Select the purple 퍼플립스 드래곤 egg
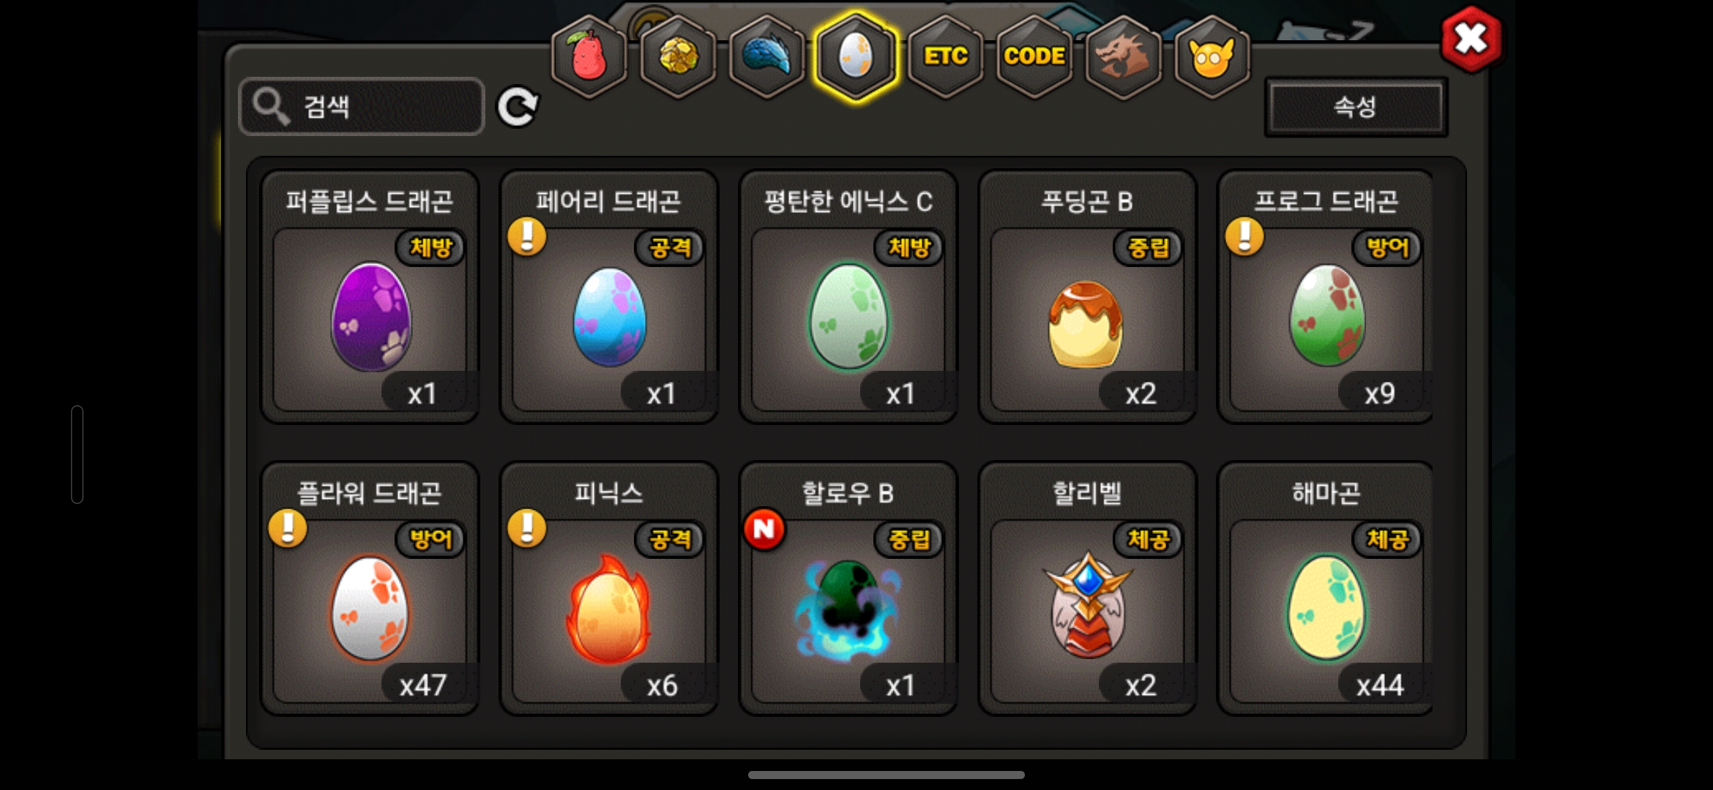 [x=370, y=297]
